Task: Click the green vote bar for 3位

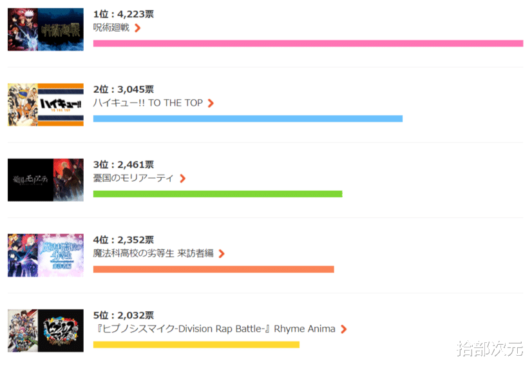Action: click(218, 194)
